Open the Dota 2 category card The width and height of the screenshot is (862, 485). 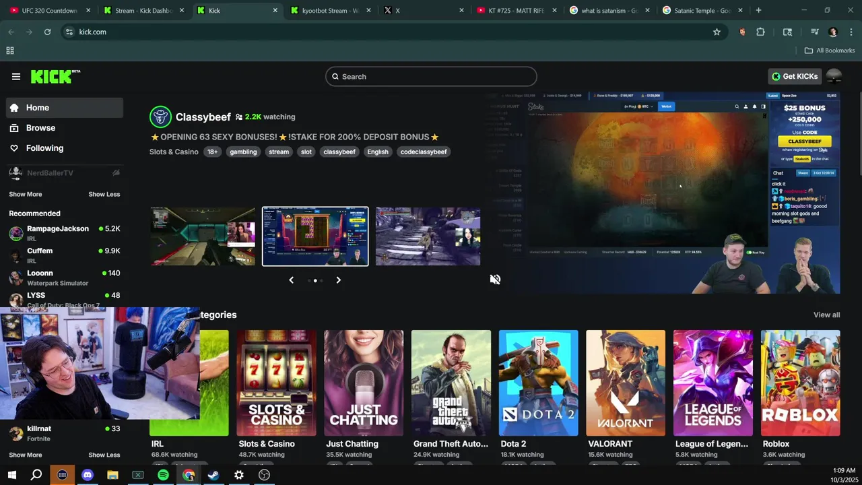click(x=538, y=383)
